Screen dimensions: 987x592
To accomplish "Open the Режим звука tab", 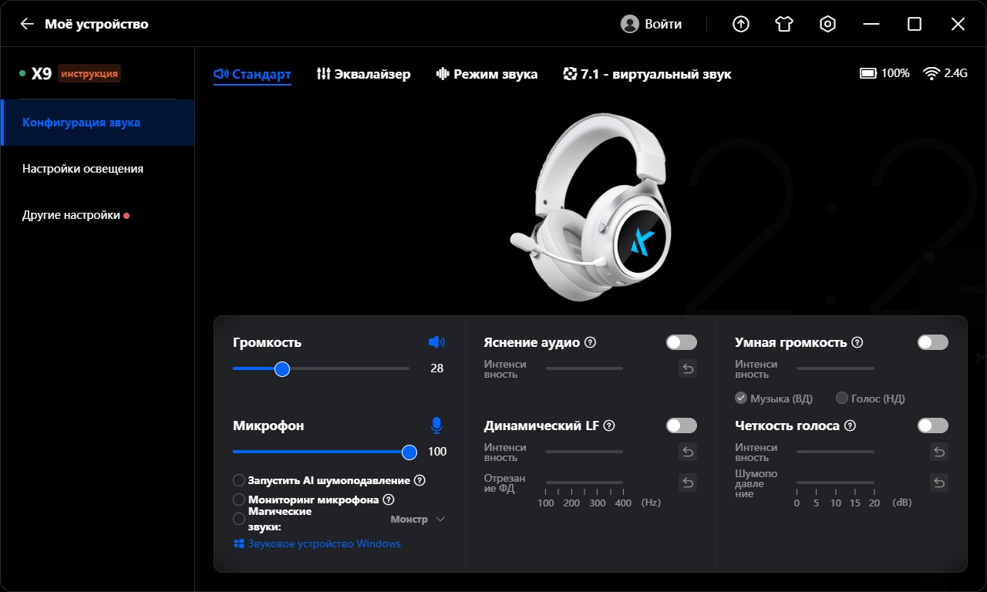I will (487, 74).
